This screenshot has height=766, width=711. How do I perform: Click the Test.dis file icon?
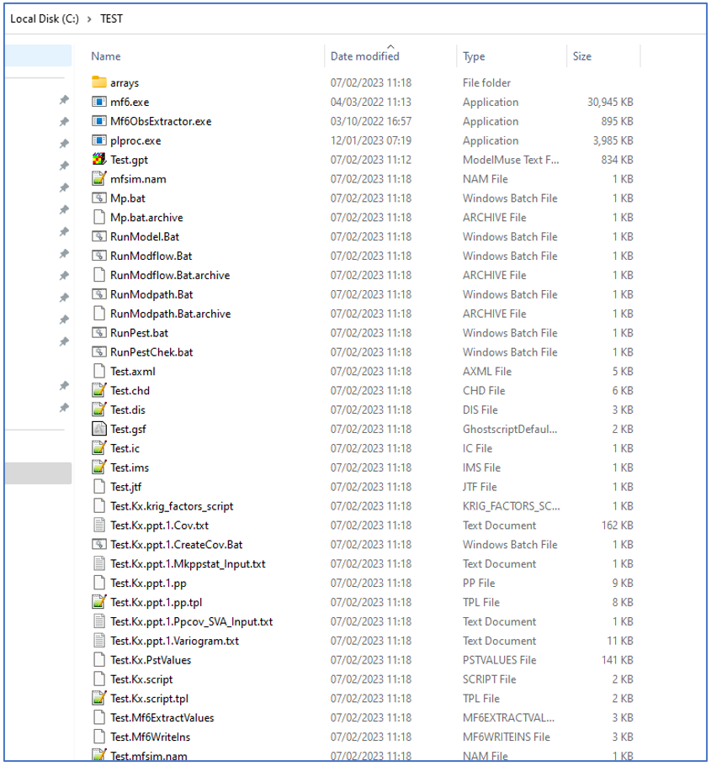point(98,409)
